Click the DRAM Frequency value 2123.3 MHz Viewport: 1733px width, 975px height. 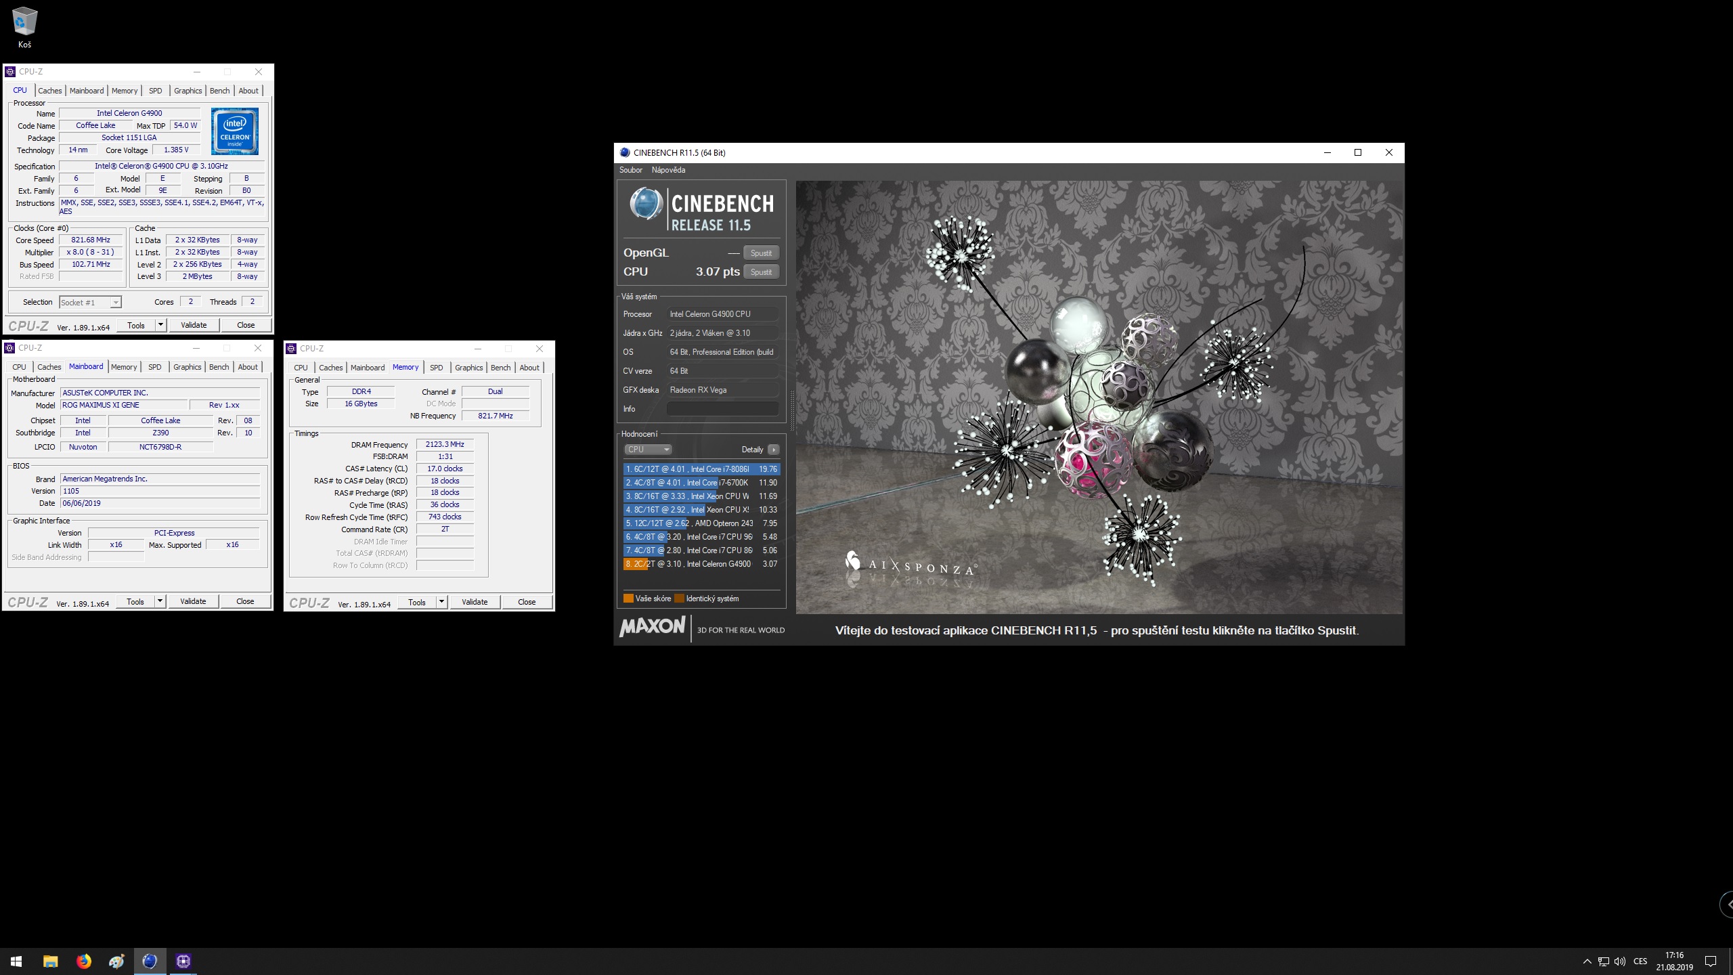pyautogui.click(x=445, y=444)
